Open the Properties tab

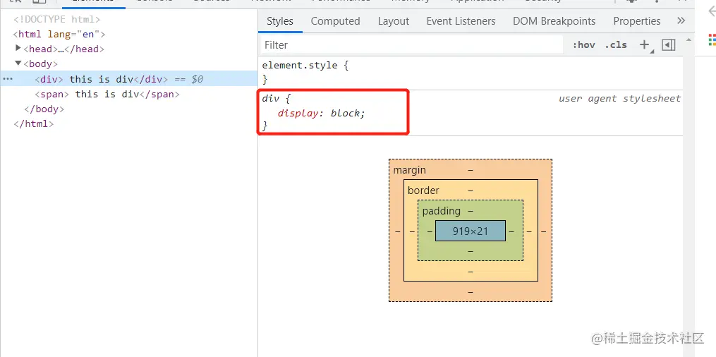636,21
